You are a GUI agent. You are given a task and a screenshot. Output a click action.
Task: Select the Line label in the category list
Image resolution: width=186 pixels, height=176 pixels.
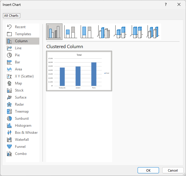click(18, 48)
